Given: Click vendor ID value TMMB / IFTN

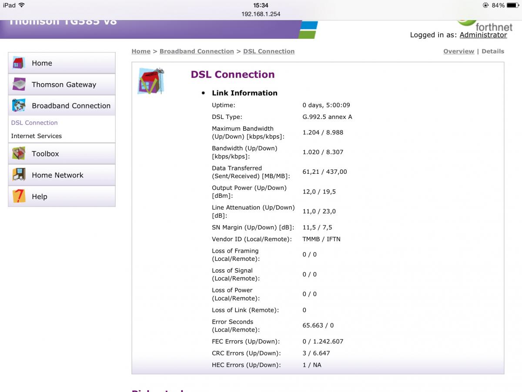Looking at the screenshot, I should tap(321, 239).
